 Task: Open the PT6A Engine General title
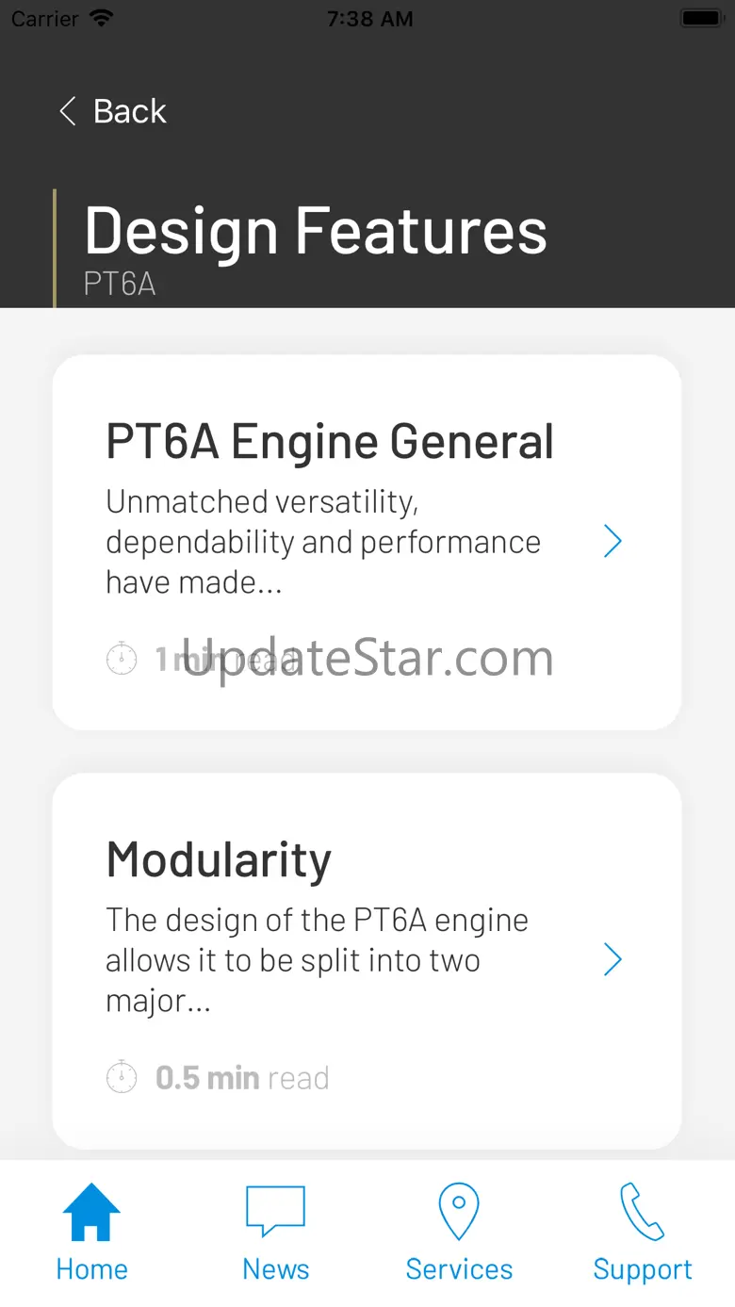click(x=330, y=441)
